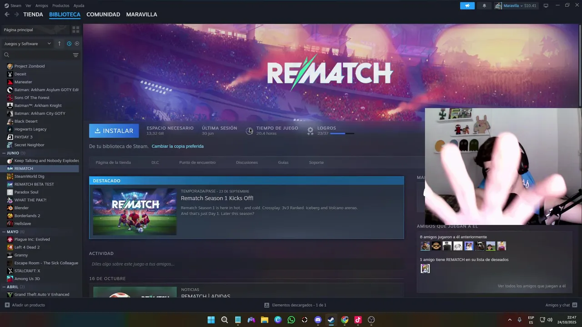Select SteamWorld Dig in library
582x327 pixels.
[29, 177]
